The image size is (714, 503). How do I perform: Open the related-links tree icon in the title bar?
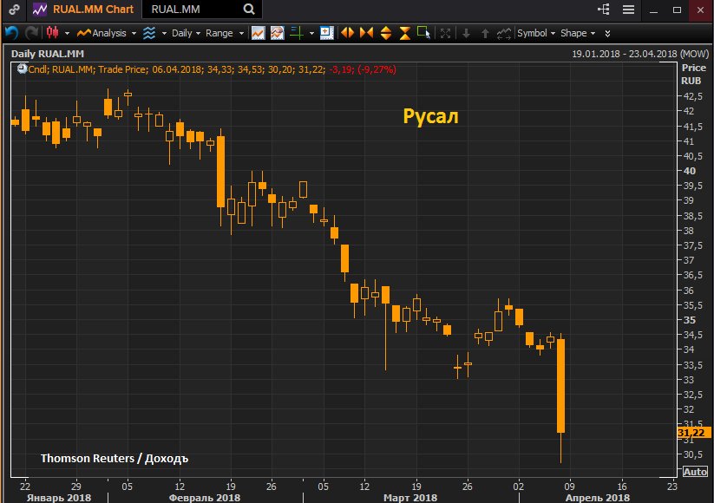[603, 9]
